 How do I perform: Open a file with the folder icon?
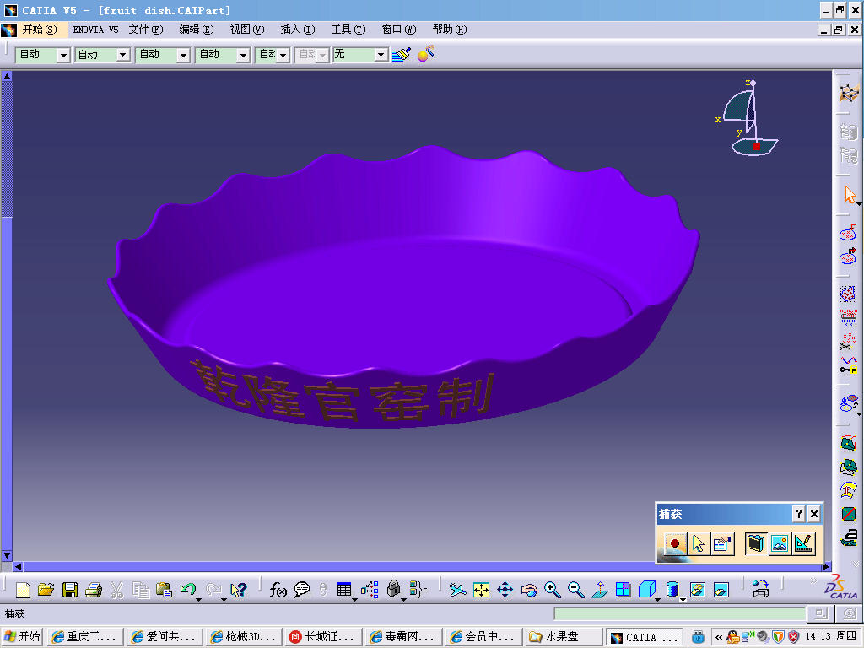click(x=46, y=590)
